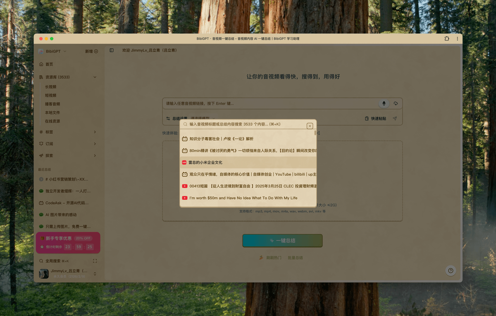Viewport: 496px width, 316px height.
Task: Toggle the sidebar panel icon beside 欢迎
Action: tap(112, 50)
